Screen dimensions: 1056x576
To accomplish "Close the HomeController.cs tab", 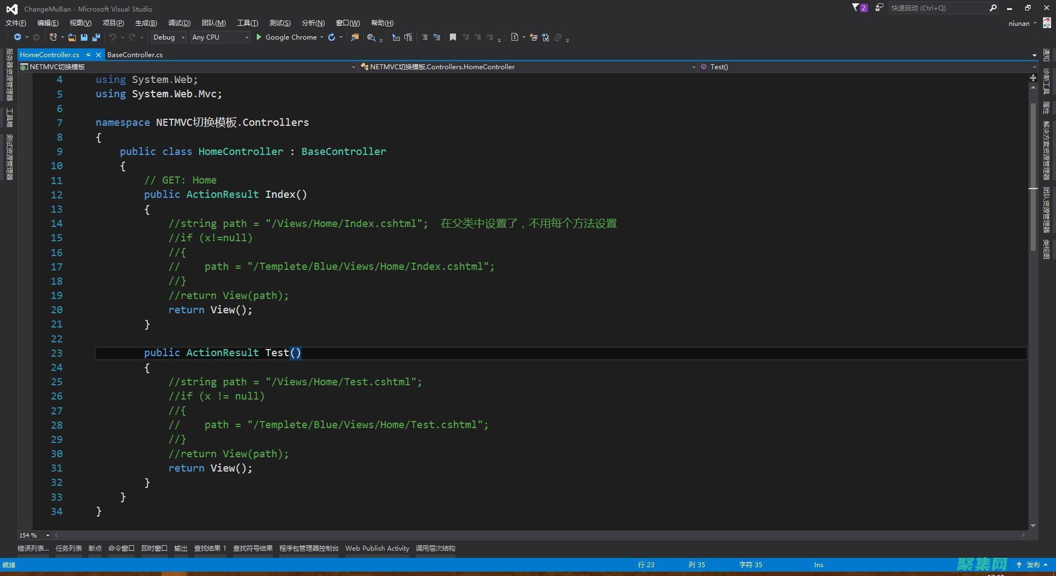I will point(98,55).
